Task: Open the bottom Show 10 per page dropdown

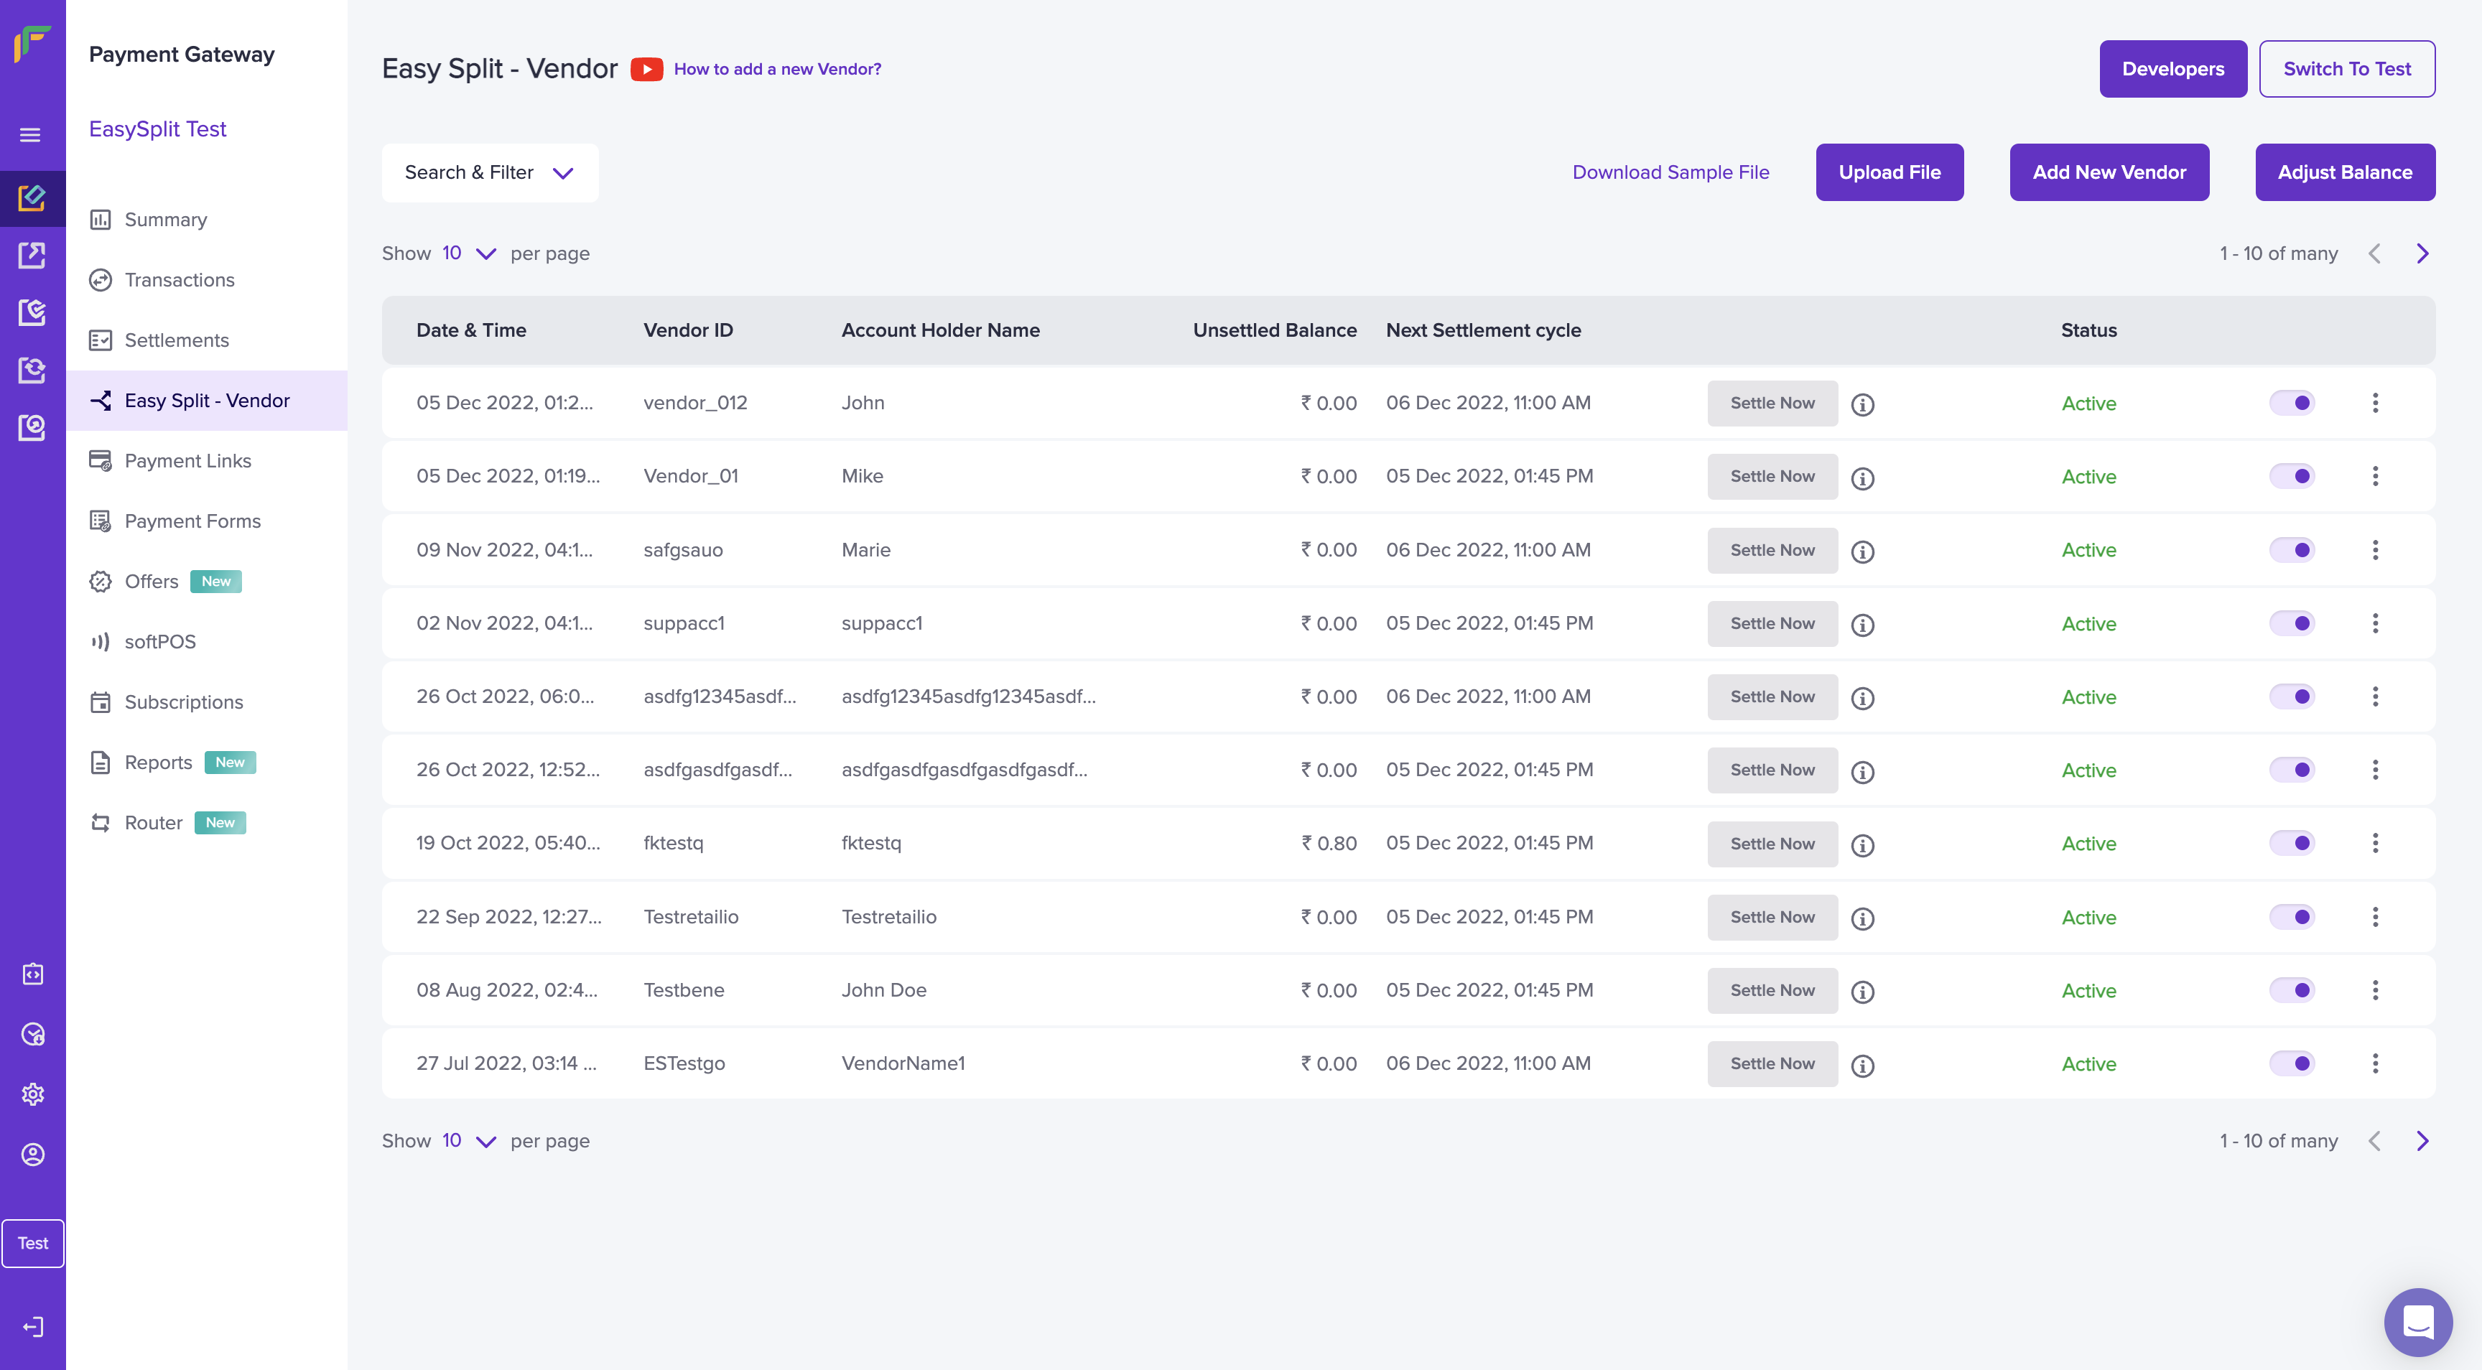Action: [468, 1141]
